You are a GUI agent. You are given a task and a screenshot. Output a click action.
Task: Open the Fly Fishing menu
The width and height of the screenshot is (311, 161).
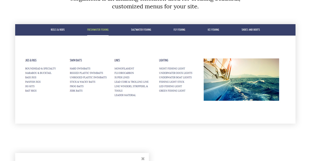pyautogui.click(x=179, y=30)
